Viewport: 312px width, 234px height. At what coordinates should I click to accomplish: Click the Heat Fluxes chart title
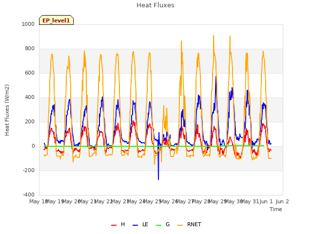pos(156,5)
